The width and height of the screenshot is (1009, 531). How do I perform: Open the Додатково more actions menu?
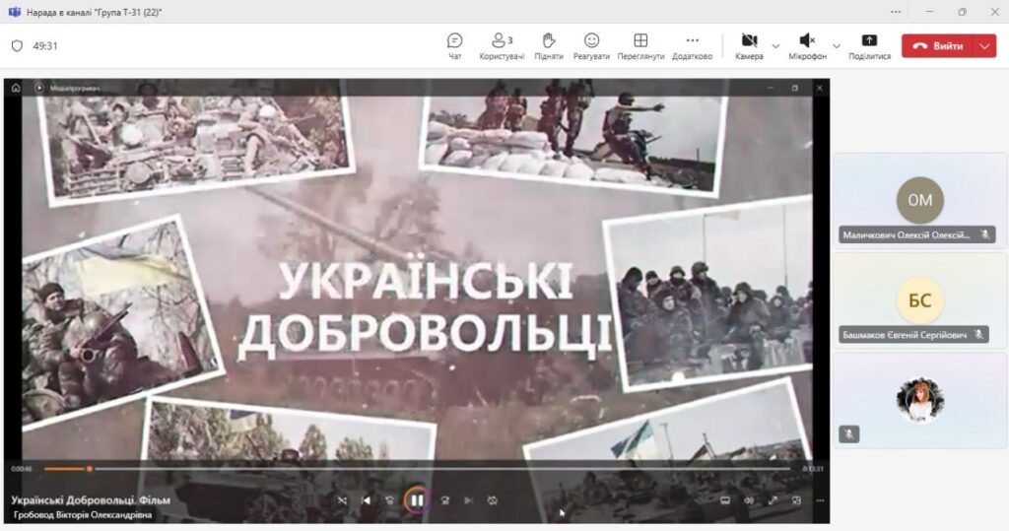click(x=692, y=45)
